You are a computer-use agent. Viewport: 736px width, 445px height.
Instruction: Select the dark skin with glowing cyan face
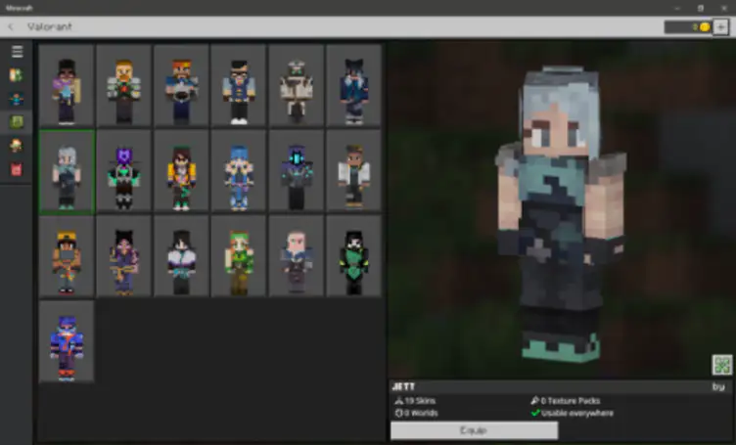pyautogui.click(x=297, y=171)
